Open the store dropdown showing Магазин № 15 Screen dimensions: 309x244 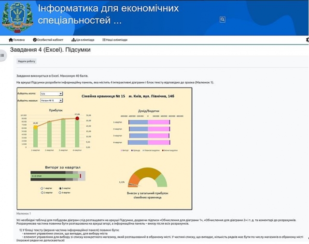click(x=52, y=101)
